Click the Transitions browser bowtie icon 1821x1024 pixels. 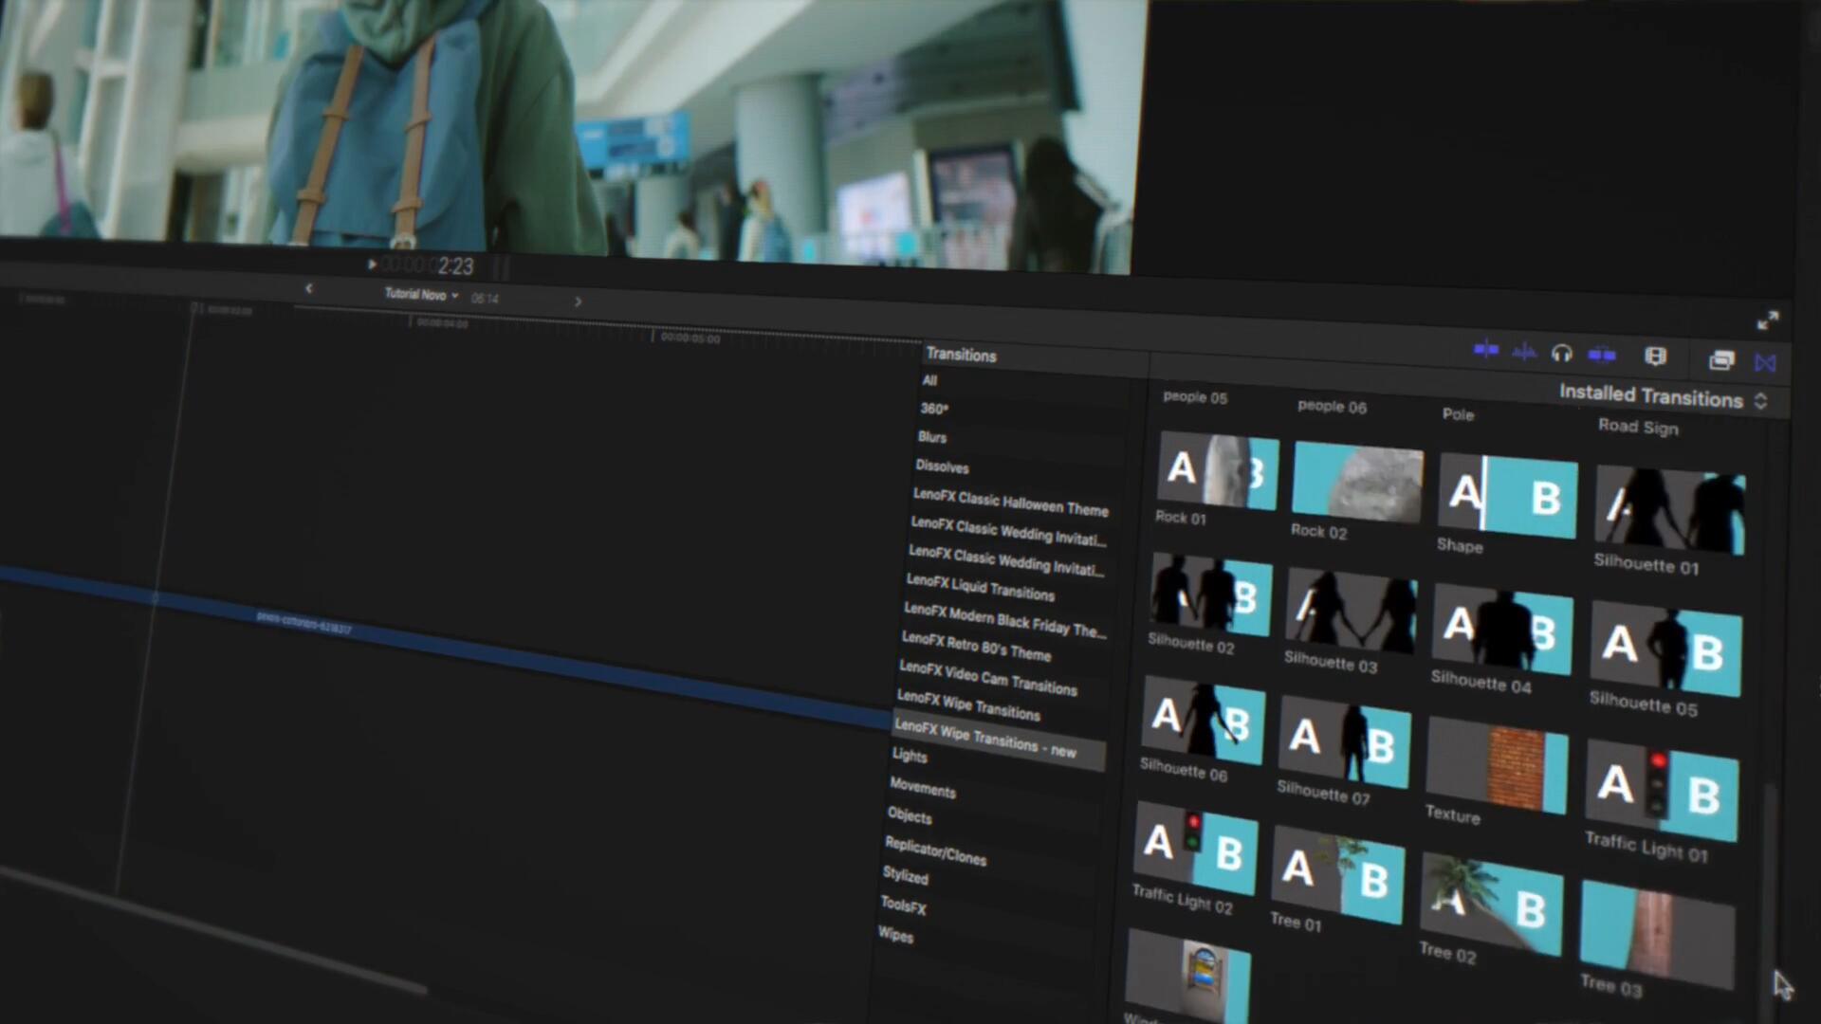[1765, 362]
